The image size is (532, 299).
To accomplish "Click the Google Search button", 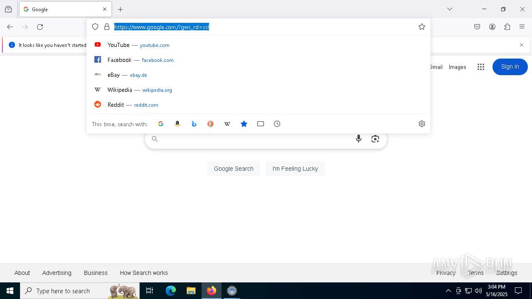I will click(234, 169).
